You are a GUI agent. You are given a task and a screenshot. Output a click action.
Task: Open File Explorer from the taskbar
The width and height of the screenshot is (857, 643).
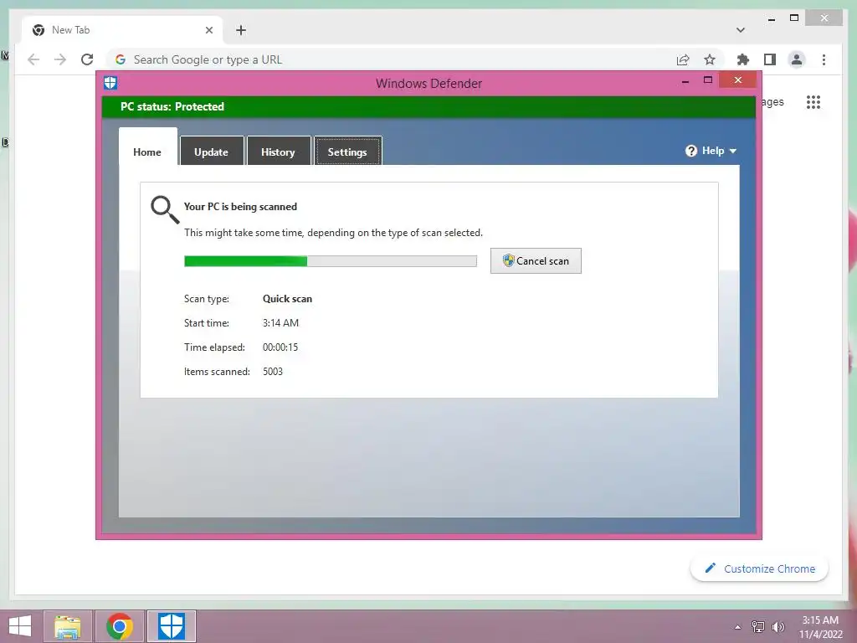coord(68,626)
